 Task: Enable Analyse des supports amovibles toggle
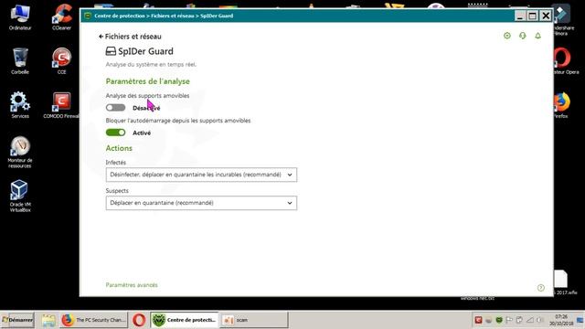[x=116, y=108]
